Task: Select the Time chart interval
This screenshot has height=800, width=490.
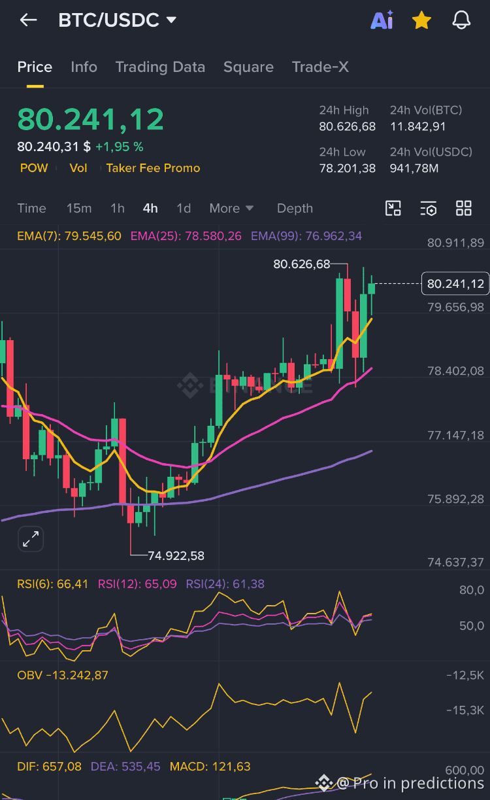Action: click(31, 209)
